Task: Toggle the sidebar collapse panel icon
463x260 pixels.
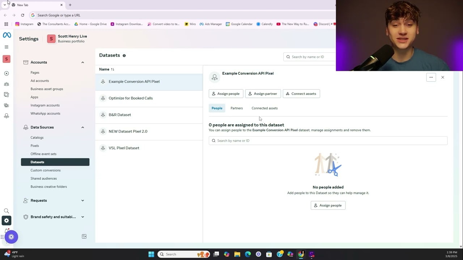Action: [84, 237]
